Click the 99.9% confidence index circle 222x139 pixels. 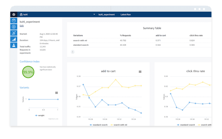click(x=28, y=72)
